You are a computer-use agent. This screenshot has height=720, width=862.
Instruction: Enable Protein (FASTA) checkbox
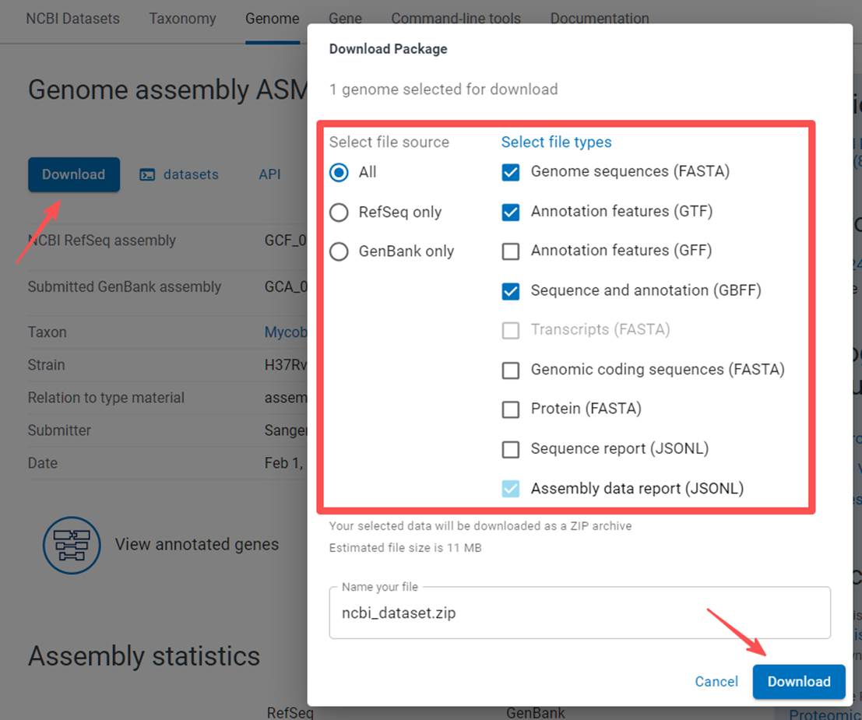(x=511, y=409)
